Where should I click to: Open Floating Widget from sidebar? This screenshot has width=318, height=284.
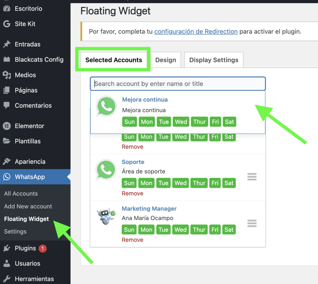[26, 219]
